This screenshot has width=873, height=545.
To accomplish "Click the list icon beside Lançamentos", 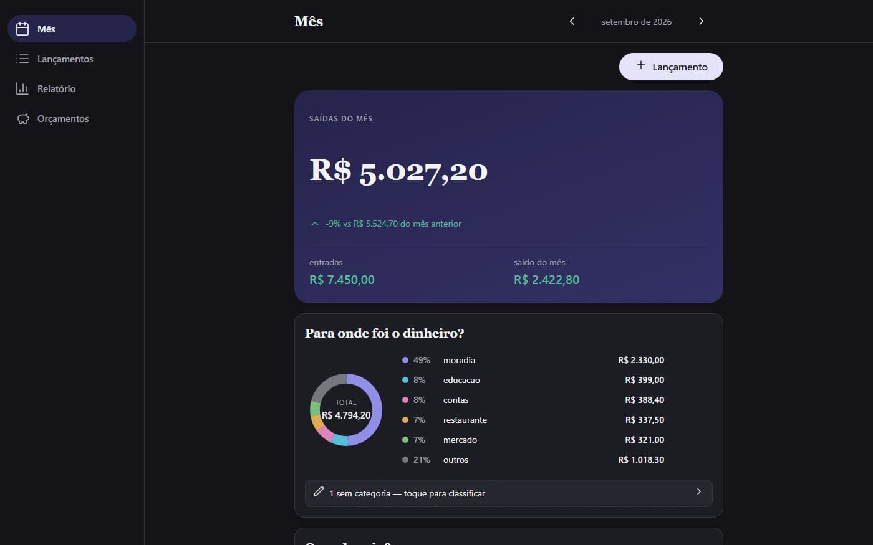I will click(x=22, y=59).
